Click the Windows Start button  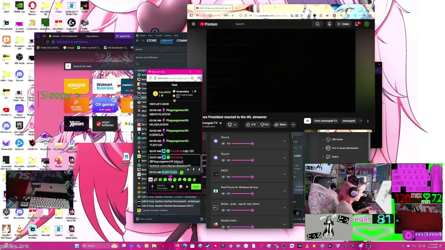tap(77, 246)
